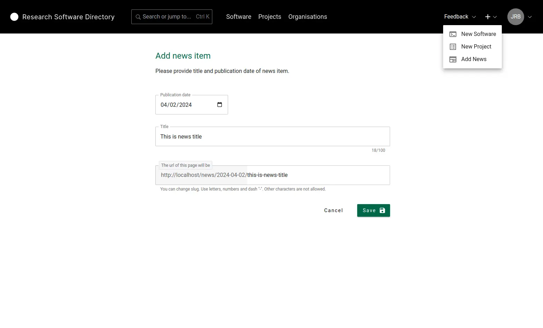Click the New Project list icon
Screen dimensions: 543x328
[x=453, y=47]
